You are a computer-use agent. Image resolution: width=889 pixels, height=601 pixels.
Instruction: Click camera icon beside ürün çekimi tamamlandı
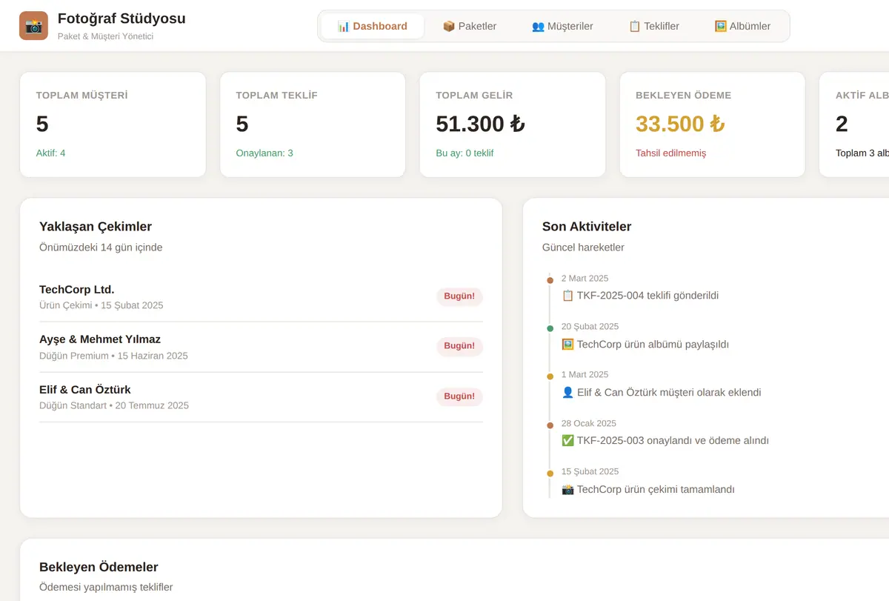click(567, 490)
